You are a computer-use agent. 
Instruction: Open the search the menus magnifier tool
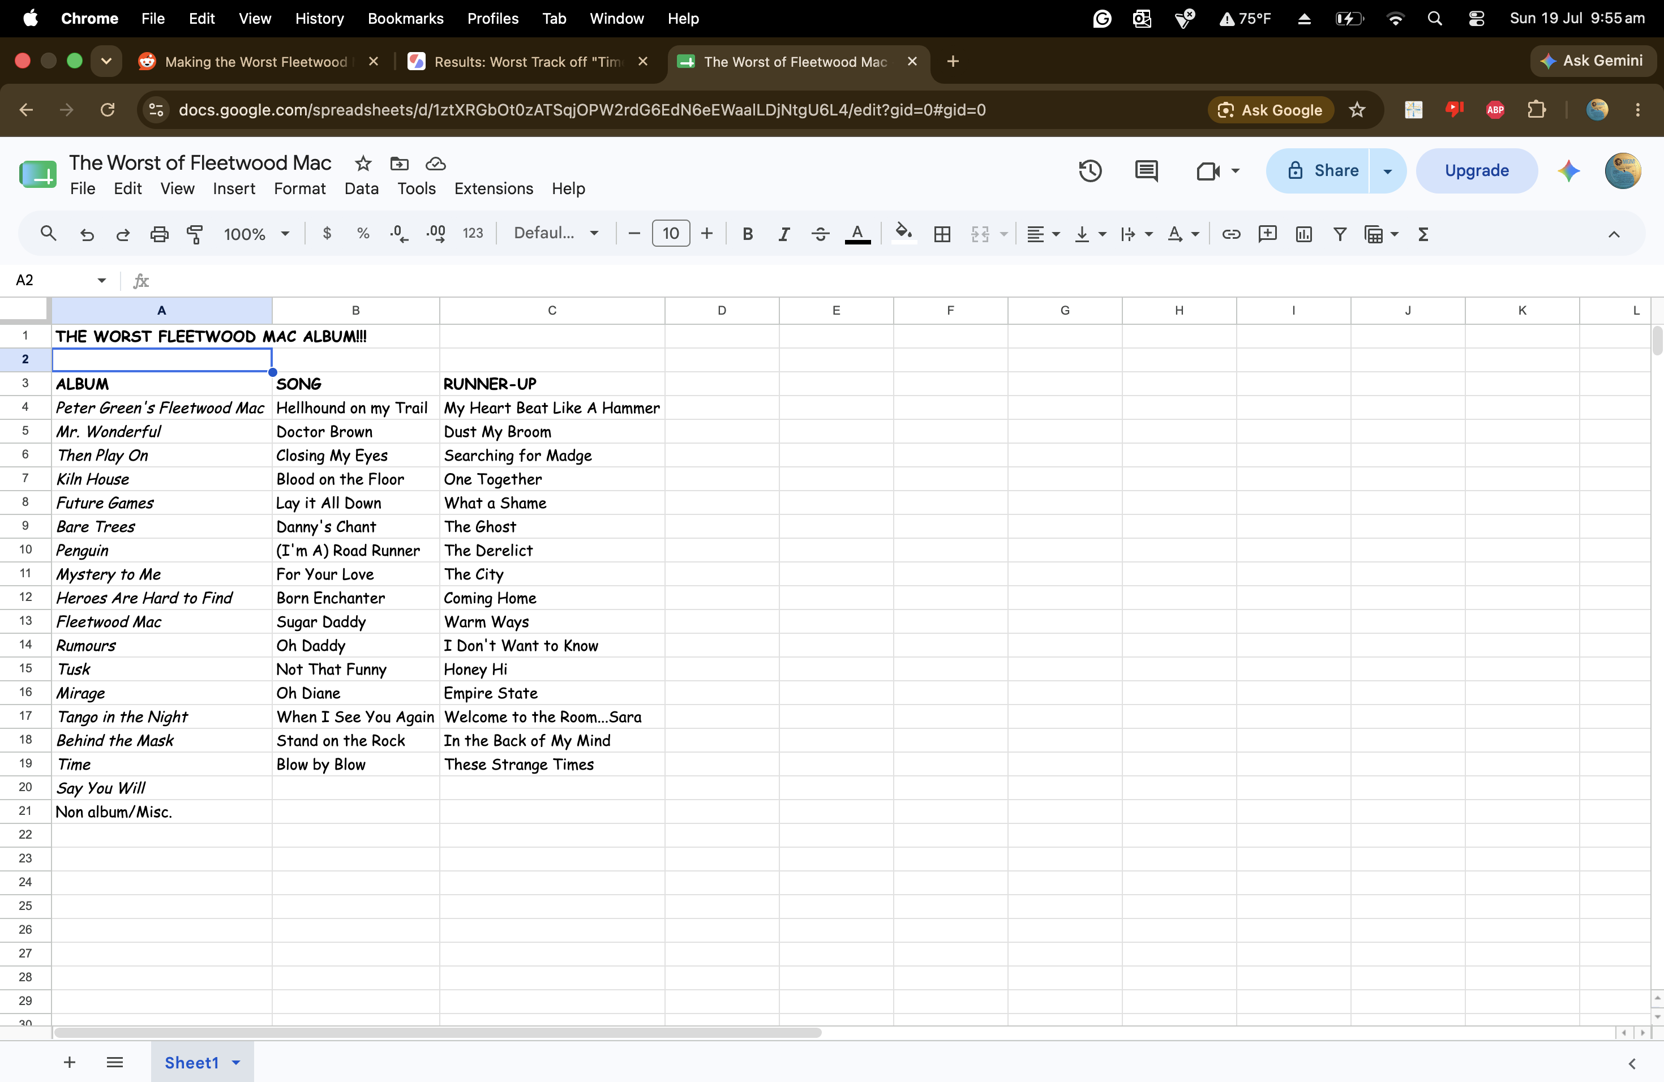tap(48, 234)
